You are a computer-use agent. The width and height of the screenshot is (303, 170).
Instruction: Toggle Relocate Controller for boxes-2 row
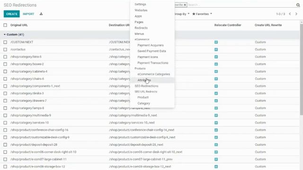point(216,64)
